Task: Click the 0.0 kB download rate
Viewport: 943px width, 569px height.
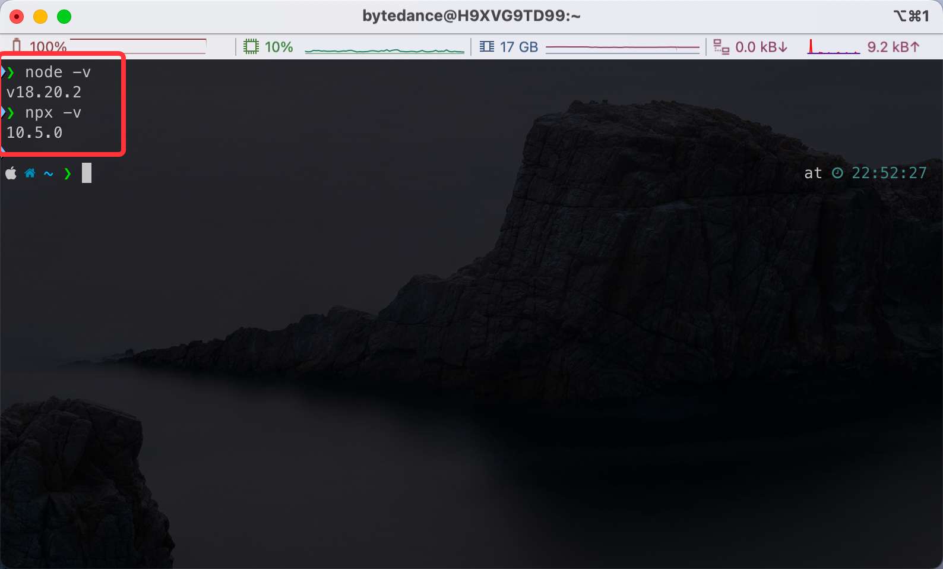Action: (762, 47)
